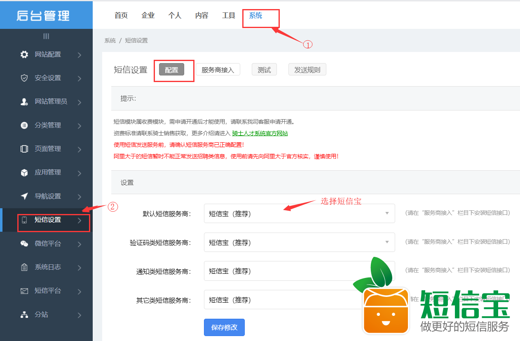Screen dimensions: 520x341
Task: Open the 骑士人才系统官方网站 link
Action: tap(260, 133)
